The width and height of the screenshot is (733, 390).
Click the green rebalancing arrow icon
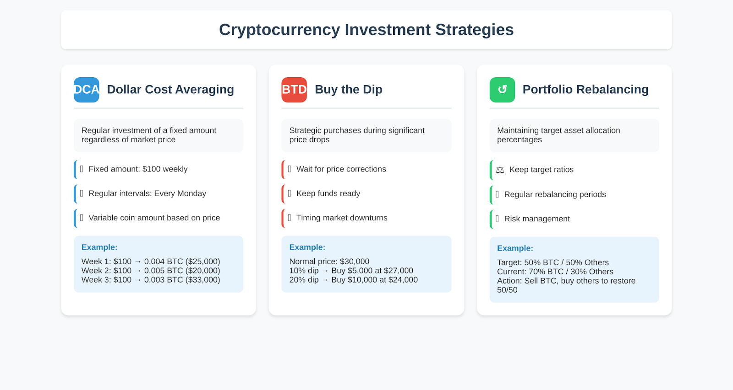click(x=502, y=90)
